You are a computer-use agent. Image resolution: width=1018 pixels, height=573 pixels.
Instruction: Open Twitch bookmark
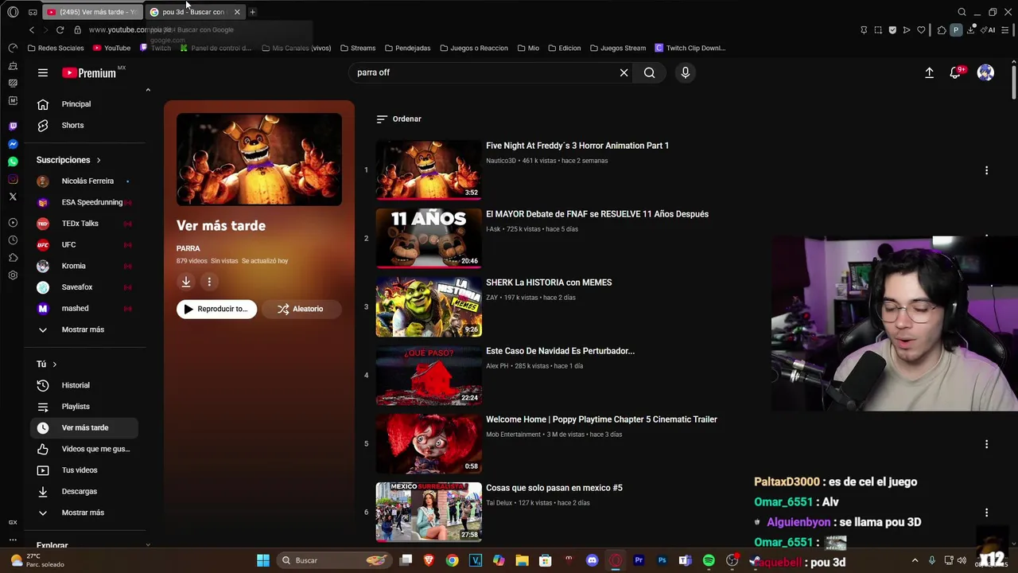tap(156, 48)
